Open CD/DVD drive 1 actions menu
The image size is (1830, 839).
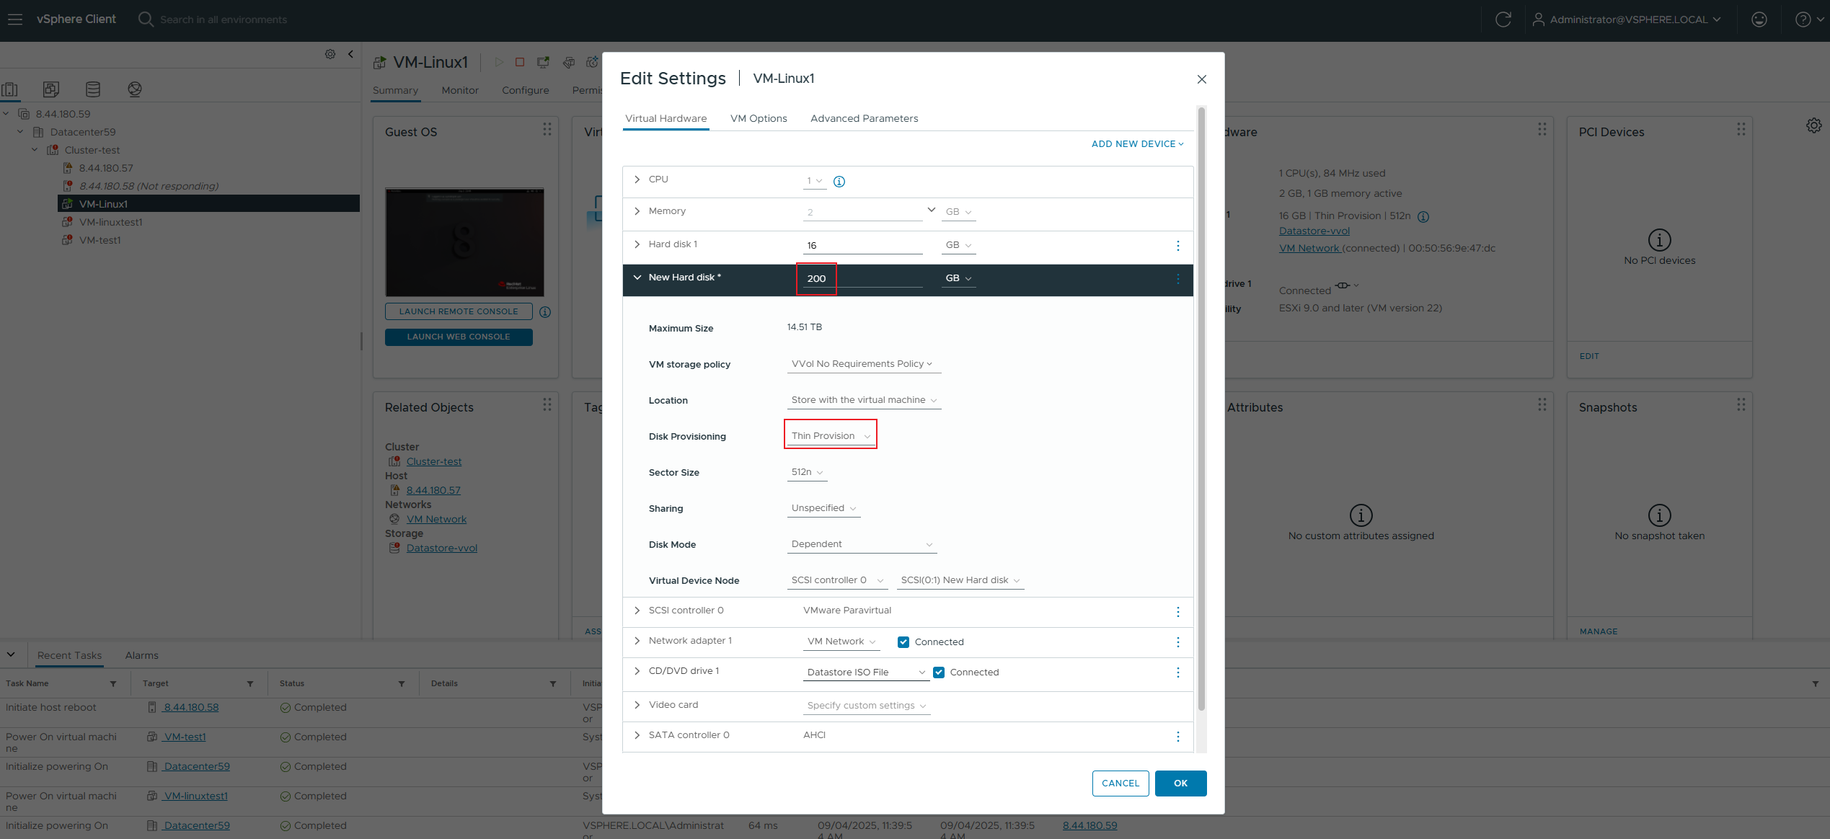pyautogui.click(x=1178, y=672)
